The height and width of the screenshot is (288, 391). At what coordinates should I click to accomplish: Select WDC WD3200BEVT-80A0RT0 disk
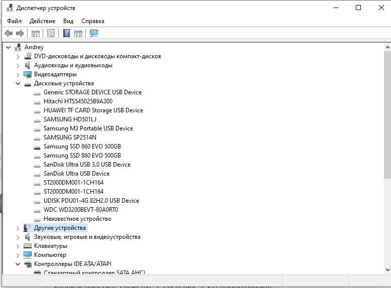pyautogui.click(x=81, y=210)
